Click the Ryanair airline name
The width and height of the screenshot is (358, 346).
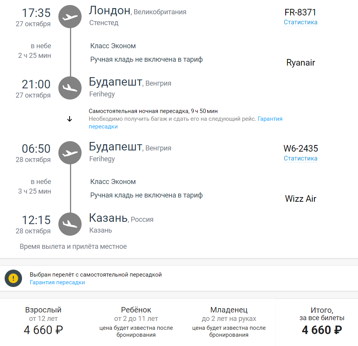coord(300,62)
